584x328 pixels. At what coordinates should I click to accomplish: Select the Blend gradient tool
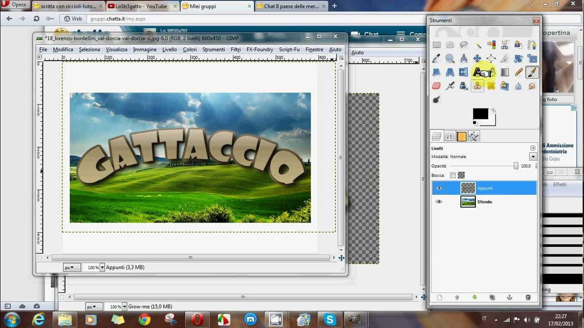(x=505, y=72)
